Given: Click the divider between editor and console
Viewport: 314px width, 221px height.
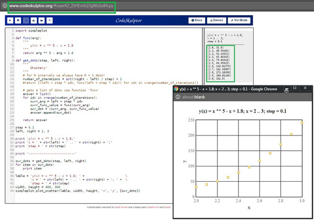Looking at the screenshot, I should pos(203,56).
